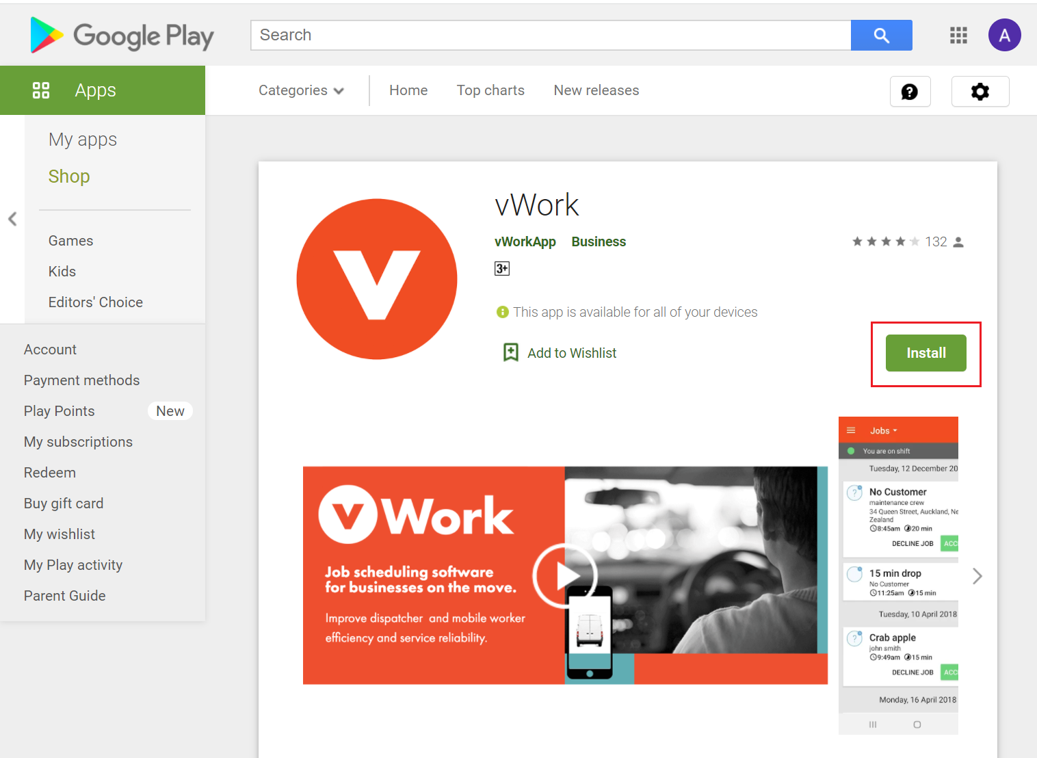
Task: Add vWork to Wishlist
Action: [x=560, y=353]
